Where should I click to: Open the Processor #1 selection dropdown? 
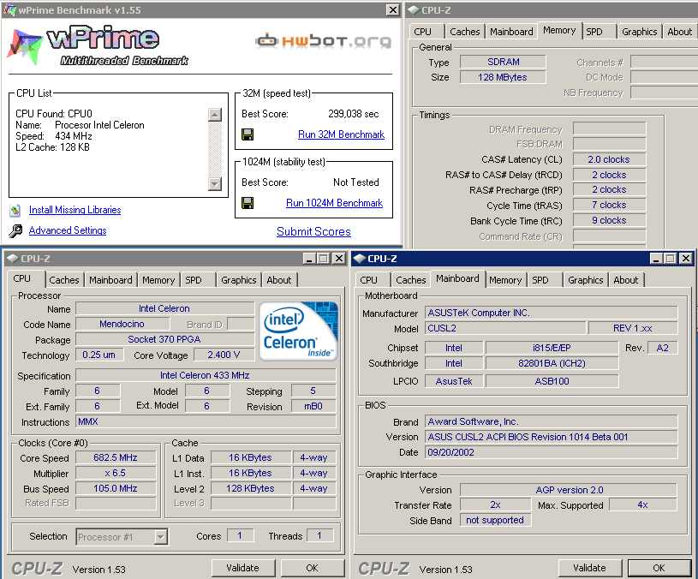(x=160, y=537)
